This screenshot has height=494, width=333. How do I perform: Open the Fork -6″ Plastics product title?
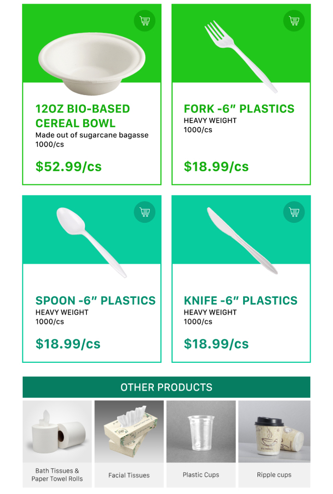click(239, 109)
